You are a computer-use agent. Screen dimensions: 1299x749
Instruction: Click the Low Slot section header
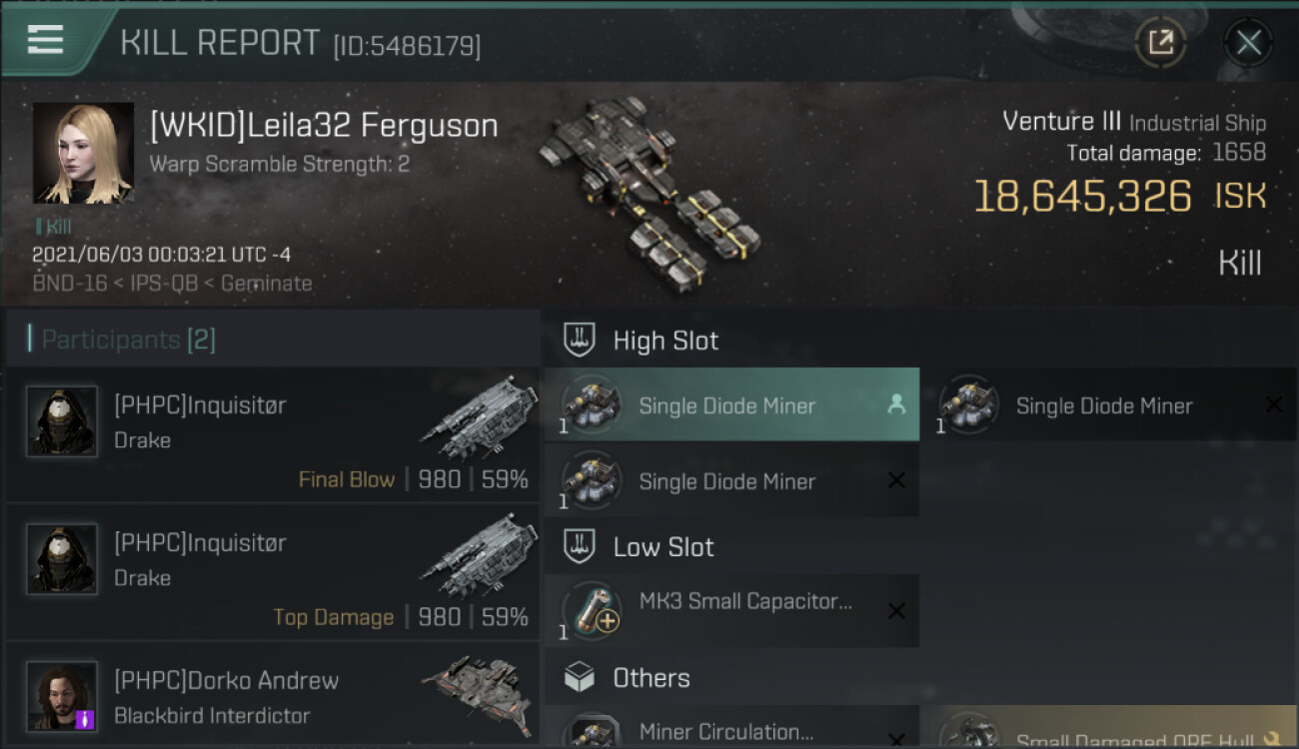coord(663,546)
